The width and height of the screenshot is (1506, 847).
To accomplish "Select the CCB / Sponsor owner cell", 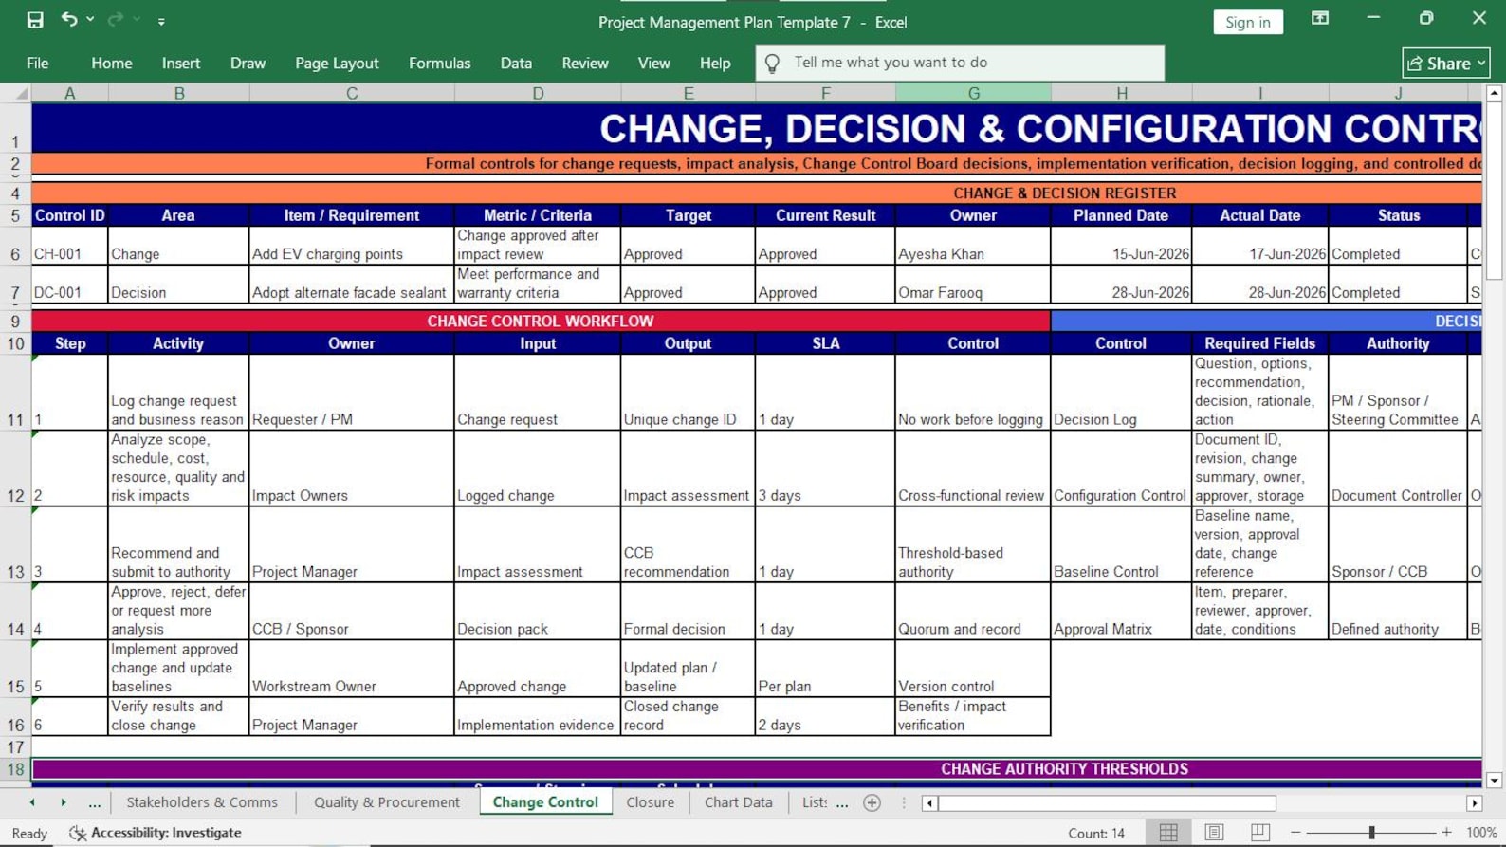I will click(352, 612).
